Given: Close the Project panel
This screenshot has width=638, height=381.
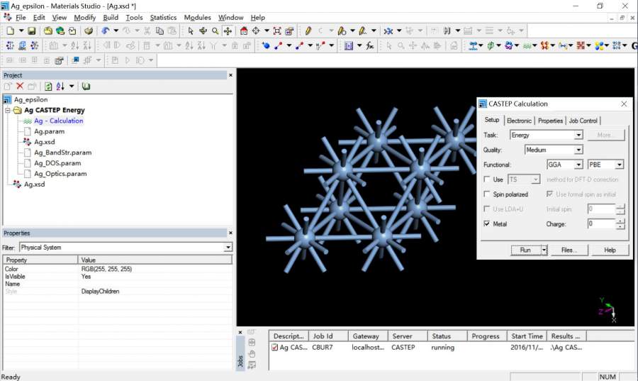Looking at the screenshot, I should pos(230,75).
